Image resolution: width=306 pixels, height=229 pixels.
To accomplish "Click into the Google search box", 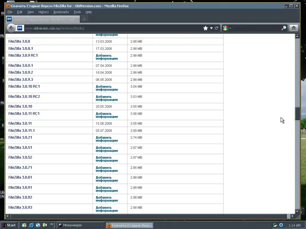I will click(256, 28).
